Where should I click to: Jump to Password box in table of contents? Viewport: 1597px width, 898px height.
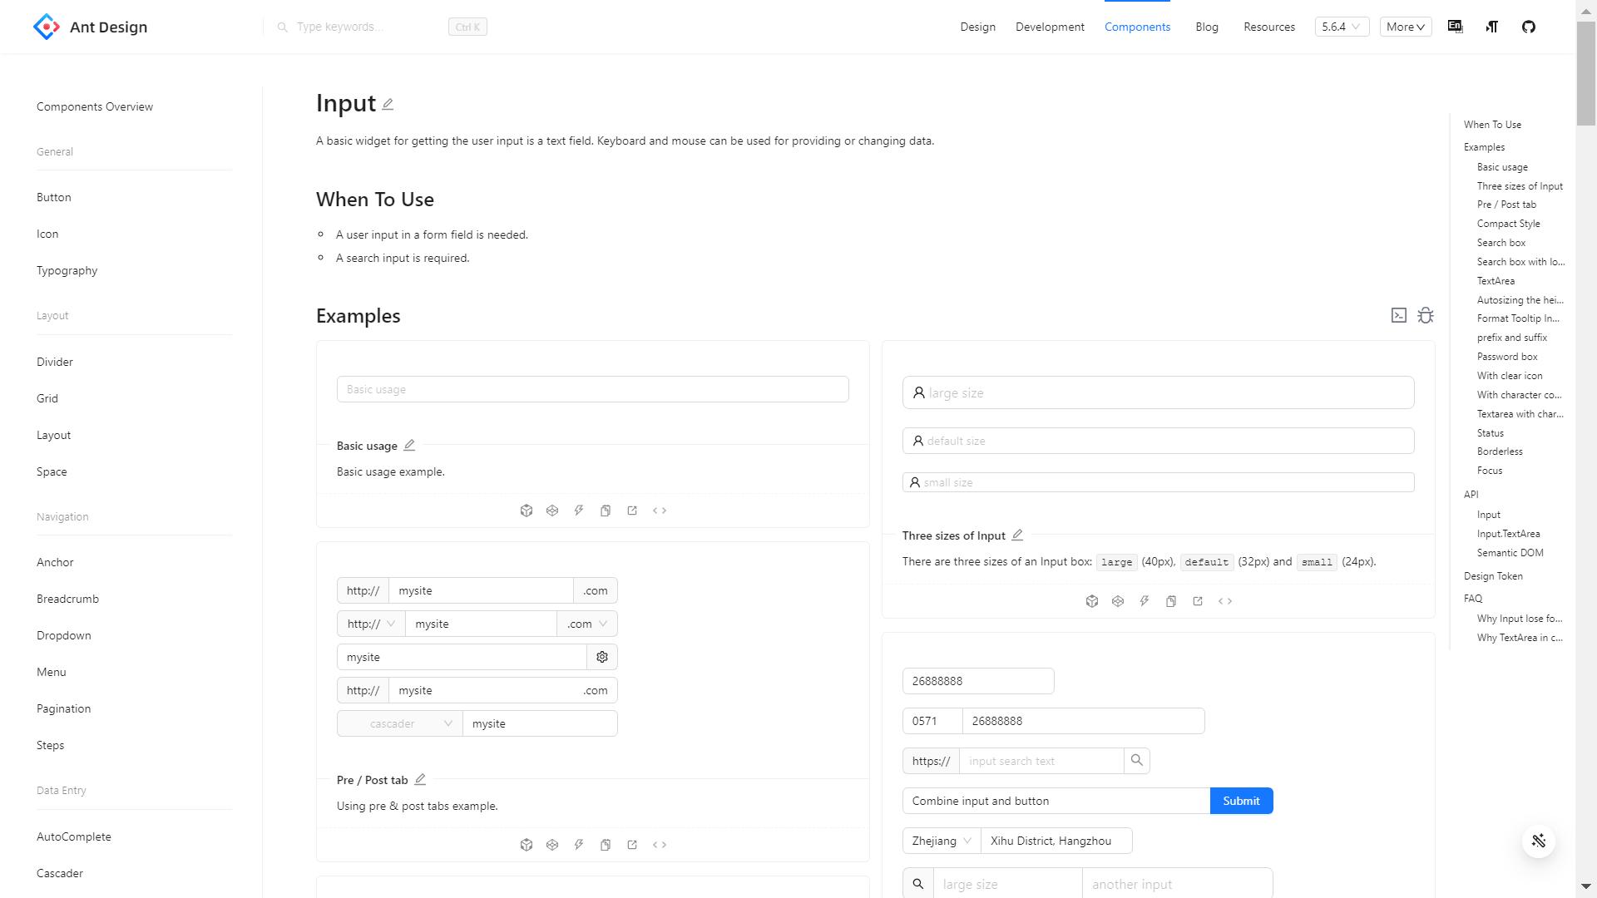click(1507, 357)
